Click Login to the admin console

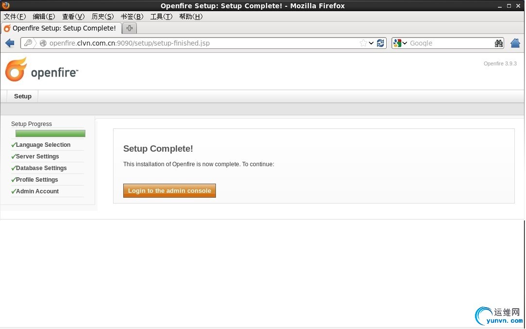point(169,190)
